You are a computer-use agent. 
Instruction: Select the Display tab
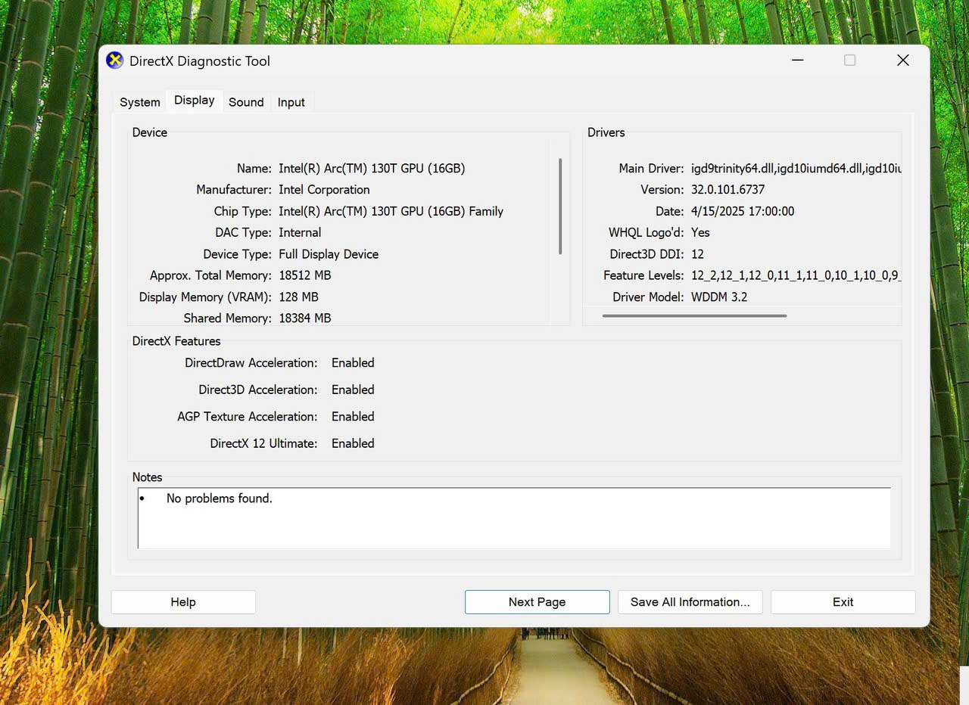click(194, 101)
